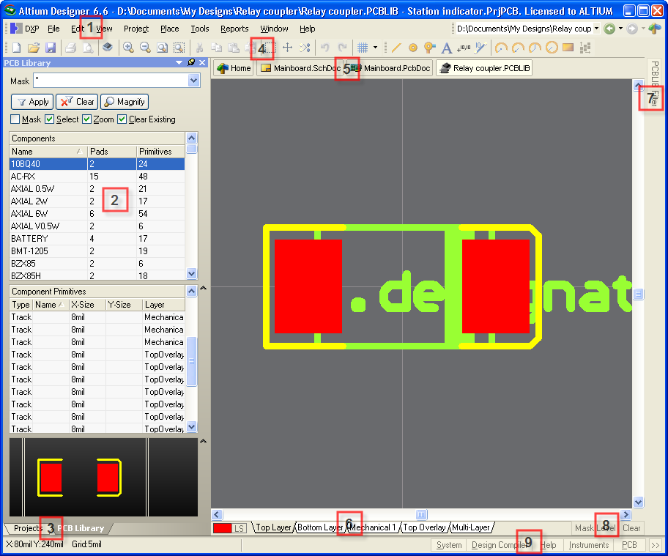Click the Place Line tool icon

(x=396, y=48)
